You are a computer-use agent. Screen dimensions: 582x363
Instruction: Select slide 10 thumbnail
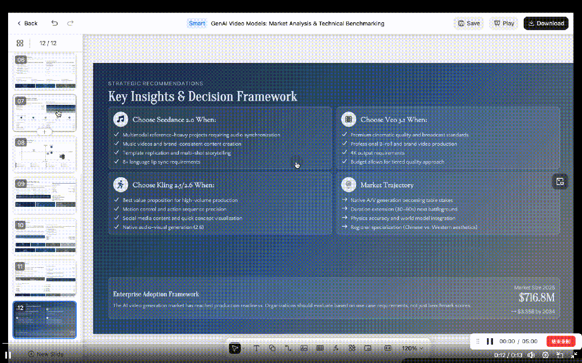45,236
